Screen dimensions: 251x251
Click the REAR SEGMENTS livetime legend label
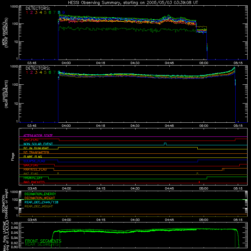pyautogui.click(x=42, y=244)
